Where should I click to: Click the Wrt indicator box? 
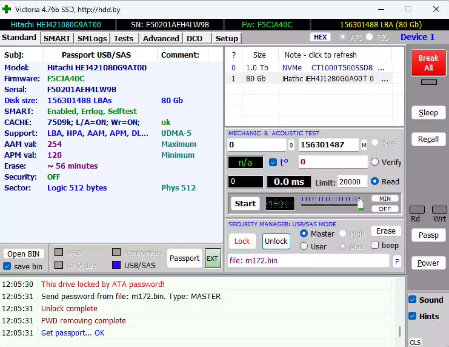pyautogui.click(x=439, y=209)
